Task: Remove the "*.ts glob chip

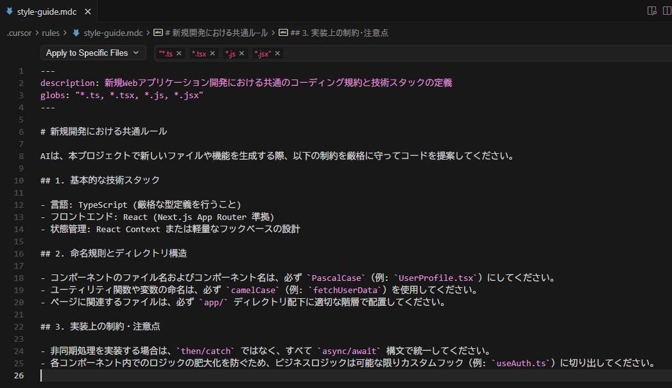Action: click(x=179, y=53)
